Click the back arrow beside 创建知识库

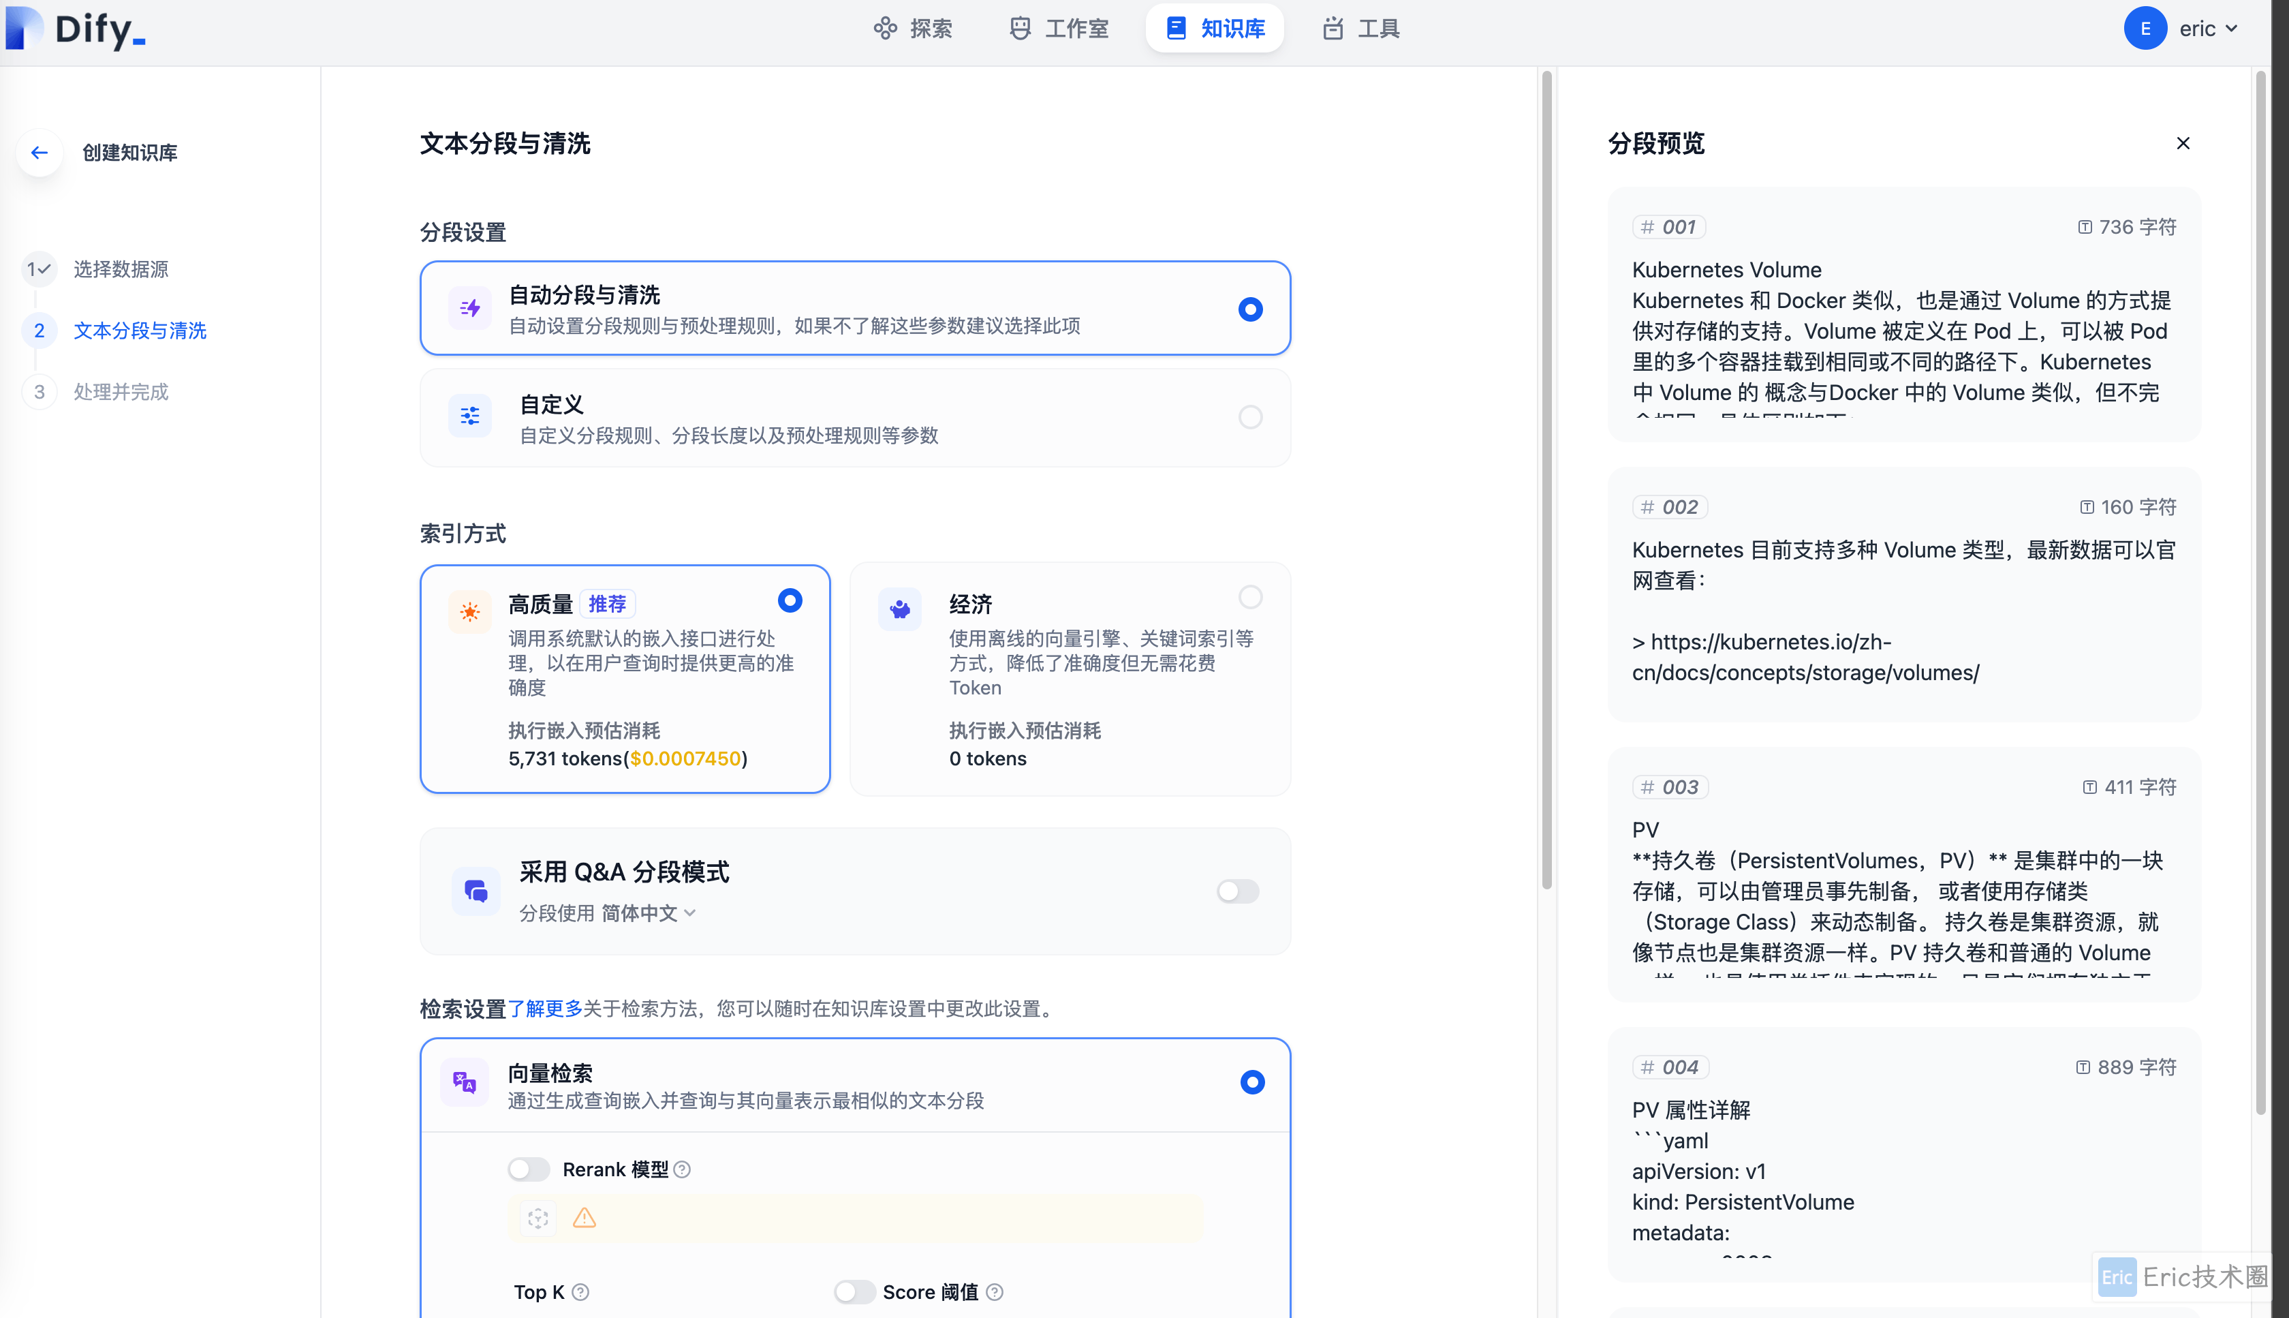pos(39,152)
